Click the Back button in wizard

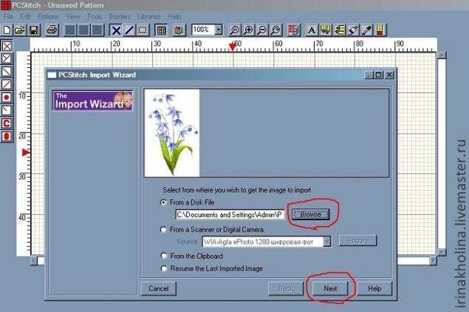tap(286, 288)
